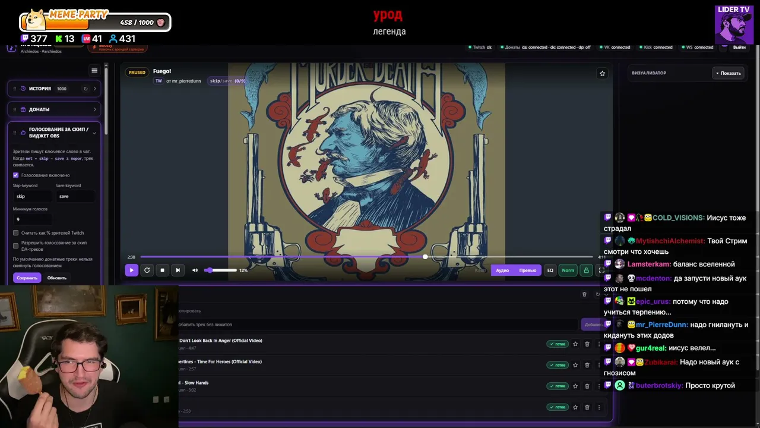Image resolution: width=760 pixels, height=428 pixels.
Task: Delete the Time For Heroes track
Action: point(587,365)
